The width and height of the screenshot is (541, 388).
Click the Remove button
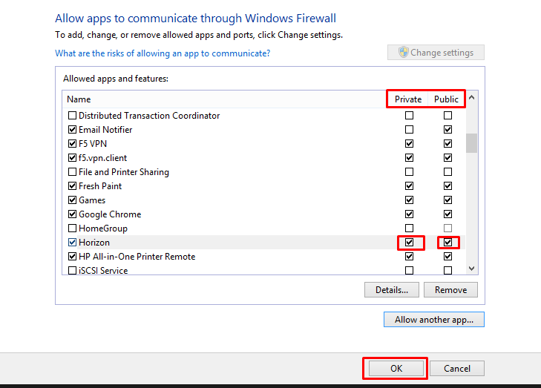(450, 290)
